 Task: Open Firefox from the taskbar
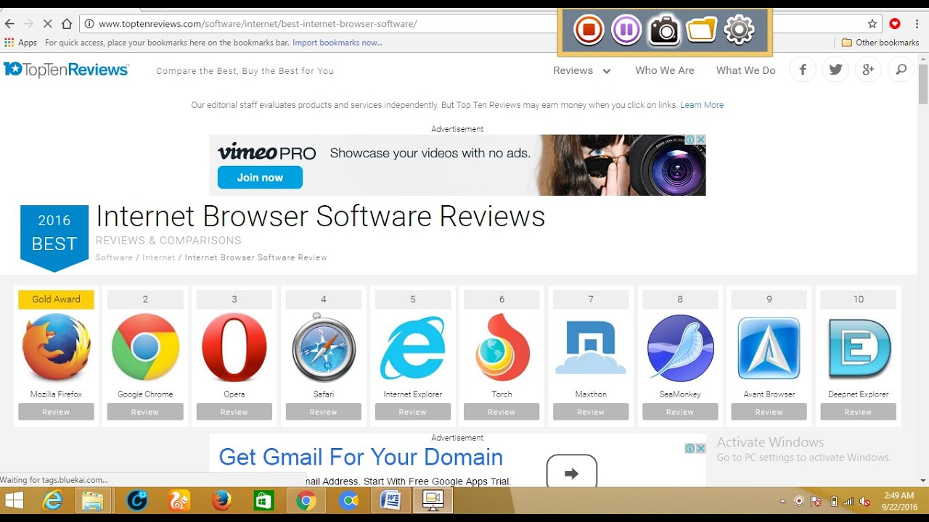click(x=221, y=500)
